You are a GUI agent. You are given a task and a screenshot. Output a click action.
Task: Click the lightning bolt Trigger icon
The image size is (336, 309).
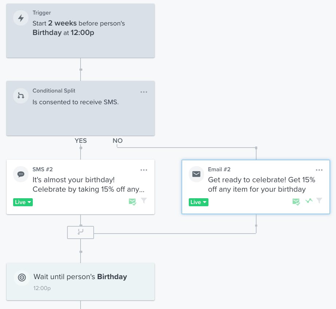21,18
